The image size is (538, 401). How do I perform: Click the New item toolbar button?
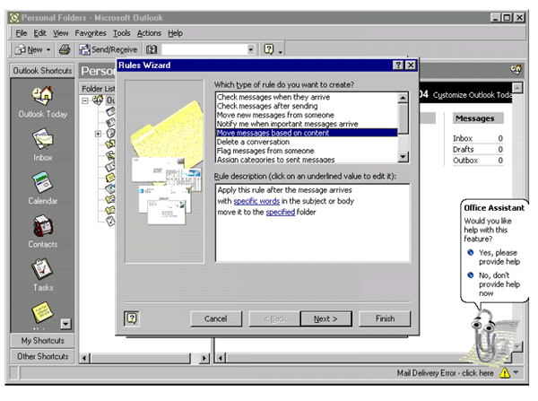[x=30, y=49]
